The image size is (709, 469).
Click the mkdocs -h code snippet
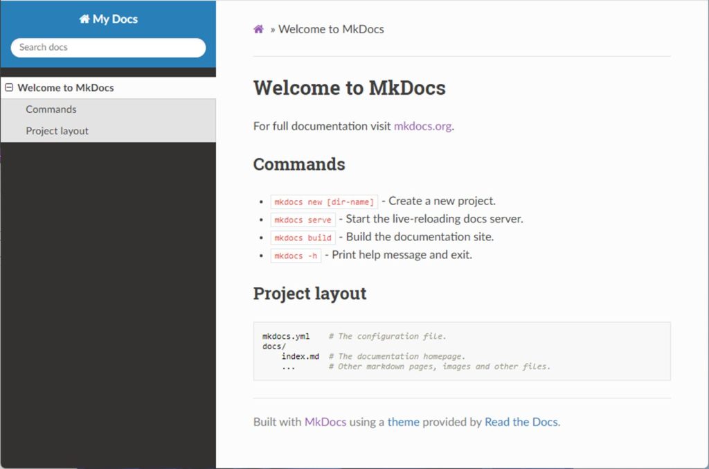(x=296, y=256)
